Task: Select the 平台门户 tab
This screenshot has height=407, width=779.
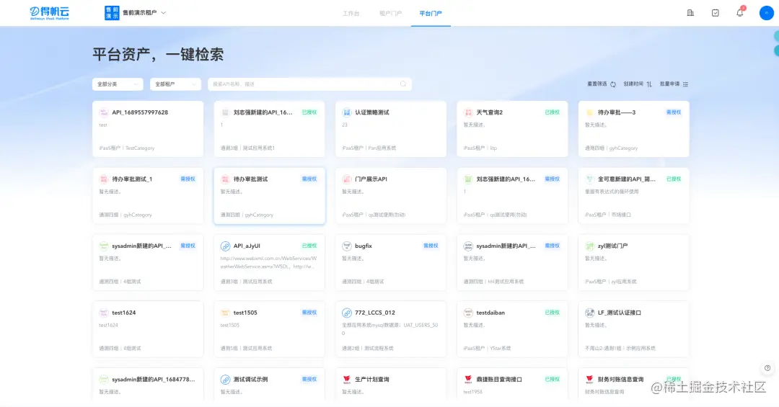Action: click(430, 14)
